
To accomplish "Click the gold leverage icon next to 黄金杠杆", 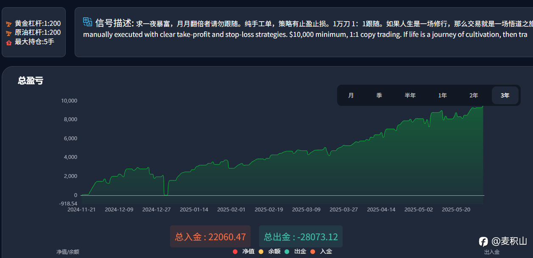I will (x=9, y=24).
